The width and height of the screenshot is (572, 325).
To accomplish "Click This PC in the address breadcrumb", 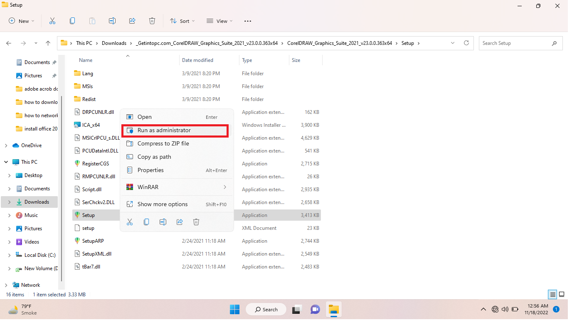I will point(84,43).
